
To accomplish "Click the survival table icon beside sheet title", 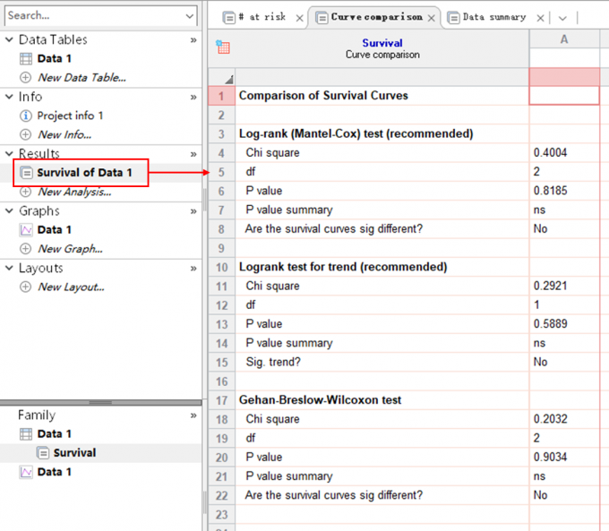I will click(x=224, y=48).
